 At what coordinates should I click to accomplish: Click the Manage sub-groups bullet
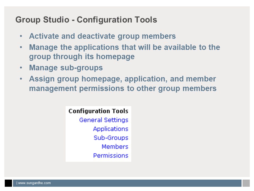(66, 68)
